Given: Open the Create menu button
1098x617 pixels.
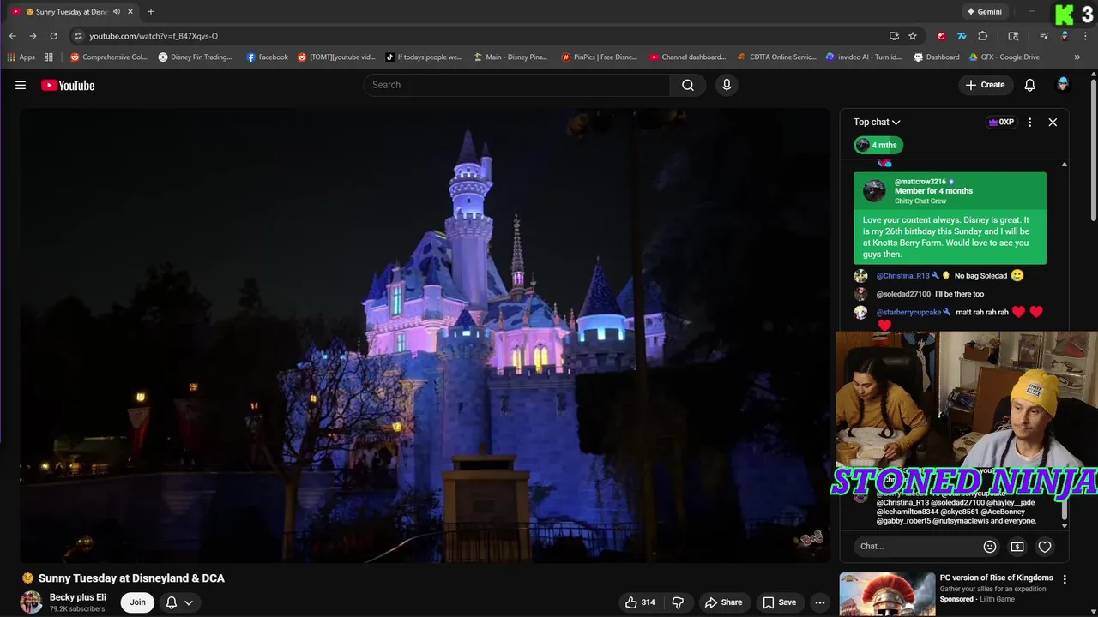Looking at the screenshot, I should (x=985, y=85).
